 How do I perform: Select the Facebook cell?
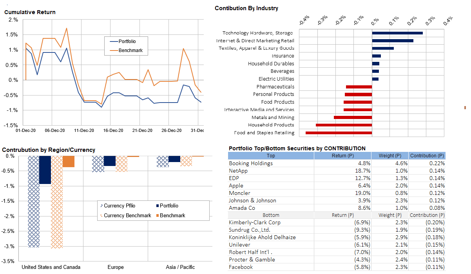pos(241,267)
